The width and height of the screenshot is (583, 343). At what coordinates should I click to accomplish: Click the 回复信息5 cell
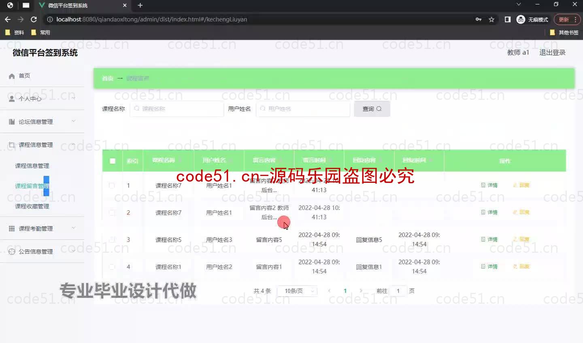369,240
